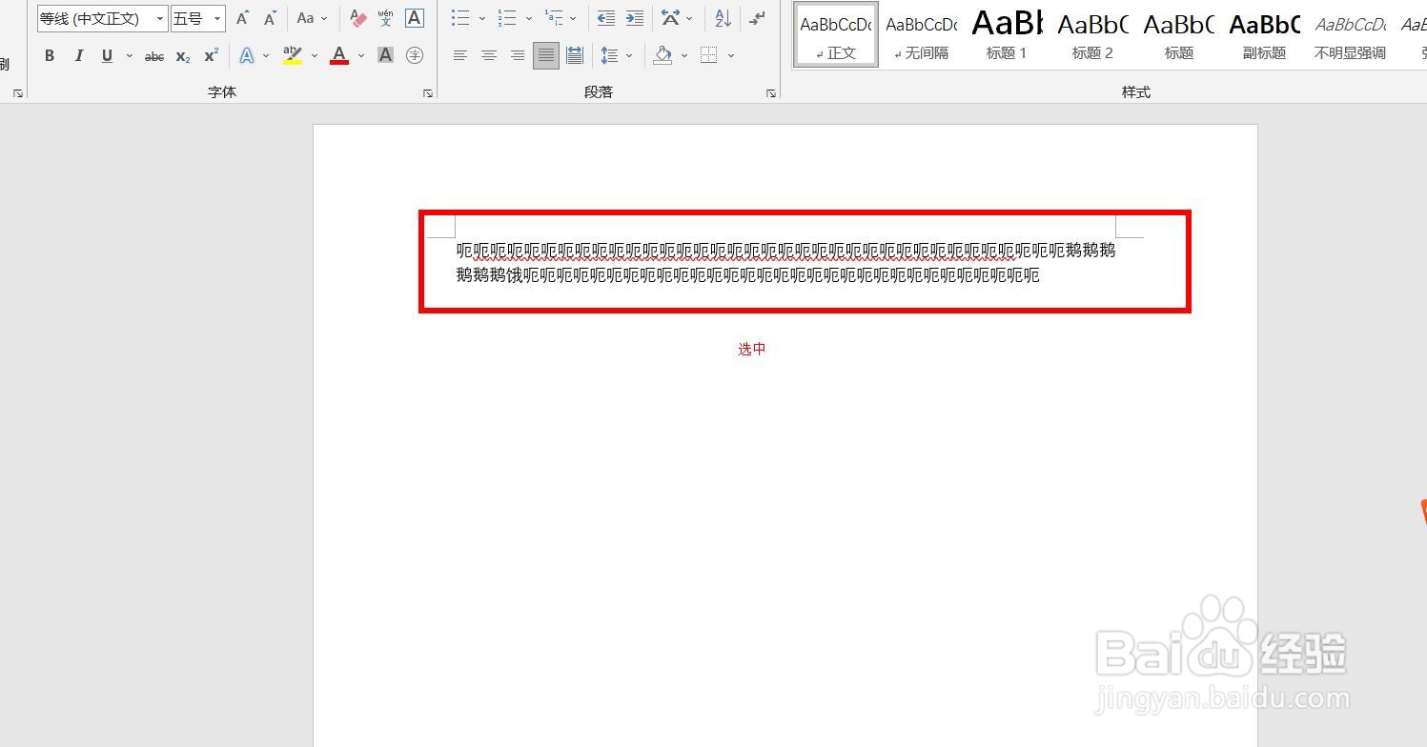Show or hide paragraph marks
The image size is (1427, 747).
(x=758, y=18)
